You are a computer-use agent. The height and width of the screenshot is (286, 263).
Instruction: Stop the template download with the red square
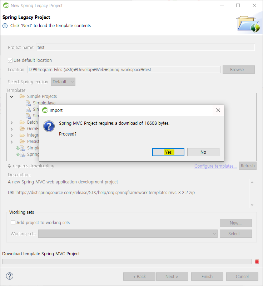click(x=257, y=262)
